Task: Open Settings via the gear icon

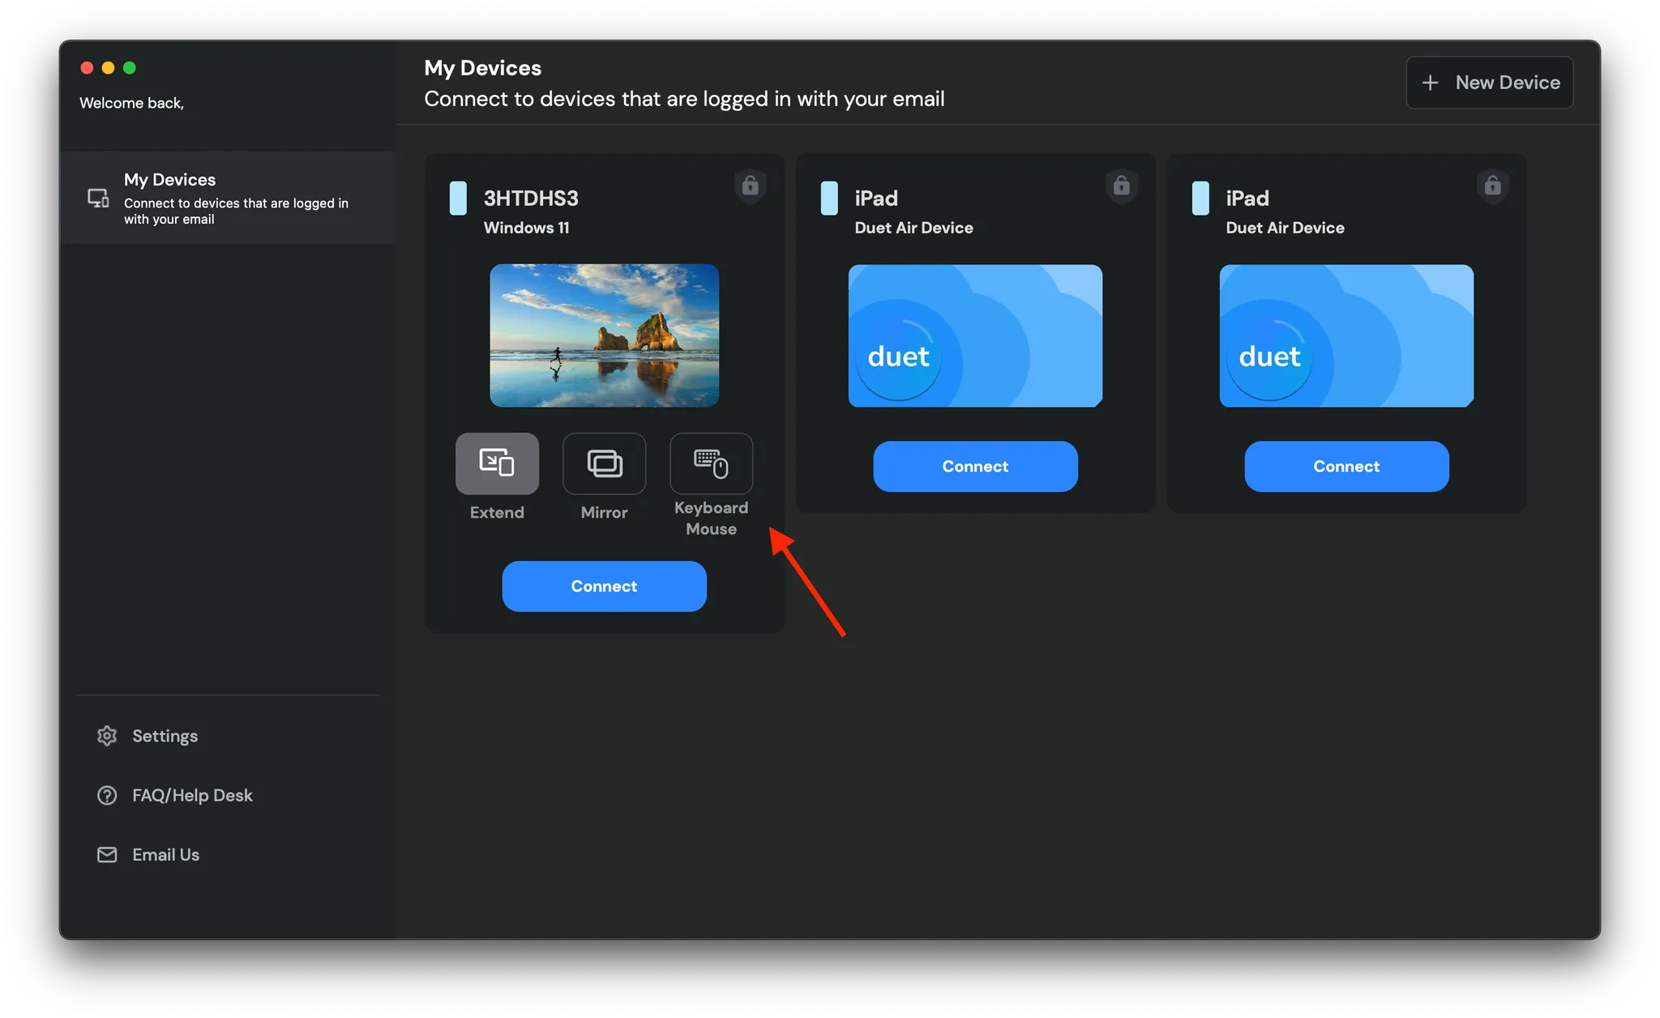Action: point(106,735)
